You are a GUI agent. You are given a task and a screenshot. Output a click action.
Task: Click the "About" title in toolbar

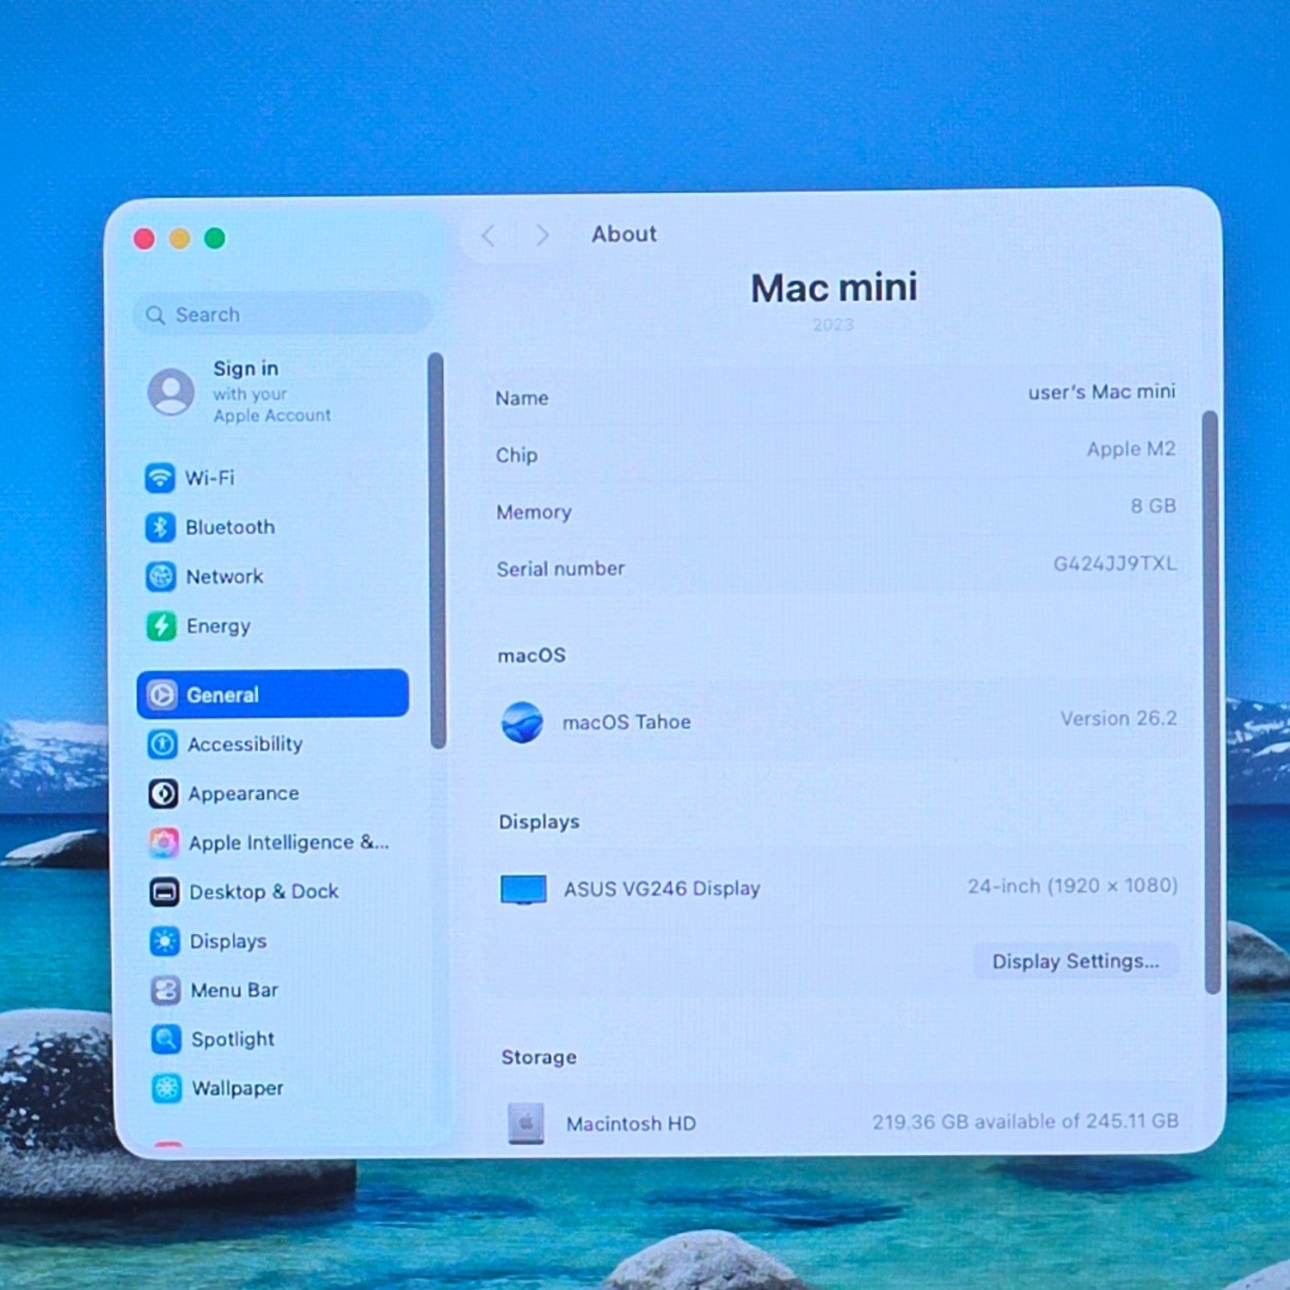point(624,234)
